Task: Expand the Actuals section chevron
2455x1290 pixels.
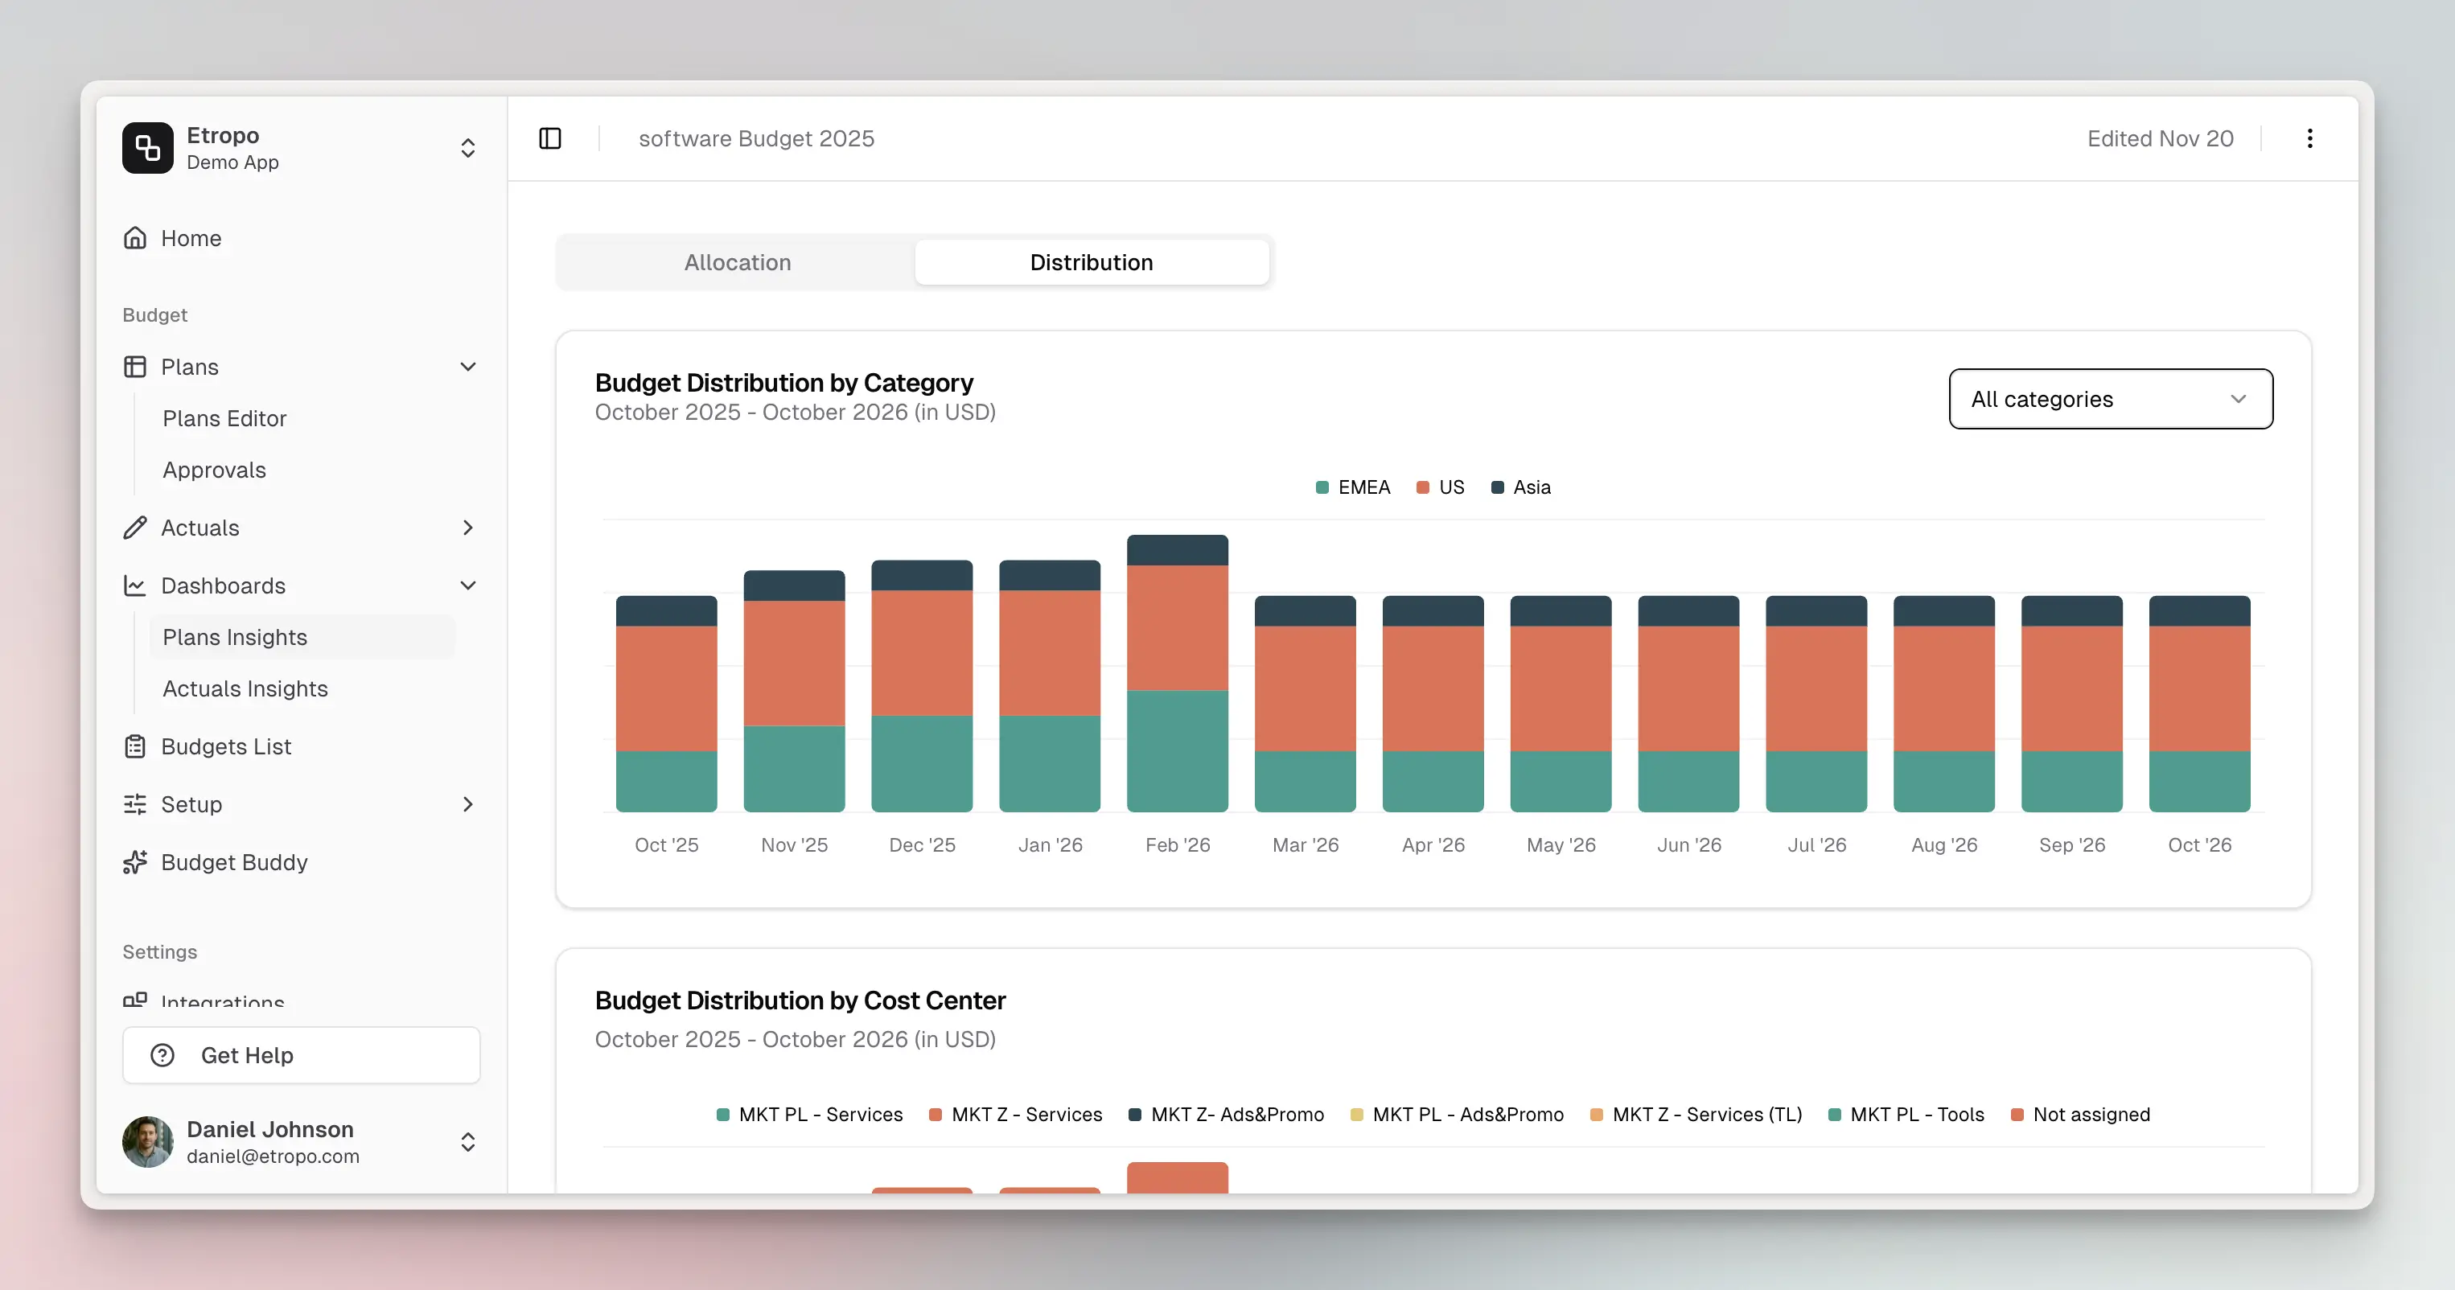Action: (x=468, y=528)
